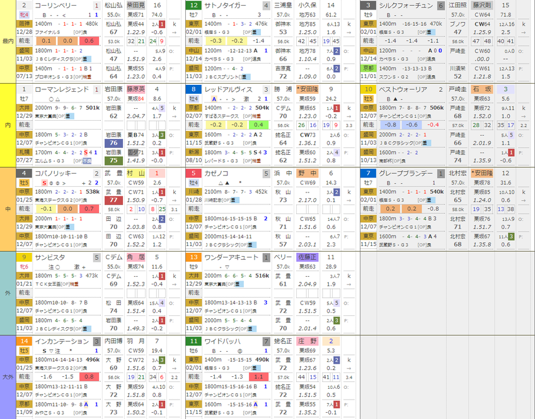
Task: Select trainer 野中
Action: coord(307,174)
